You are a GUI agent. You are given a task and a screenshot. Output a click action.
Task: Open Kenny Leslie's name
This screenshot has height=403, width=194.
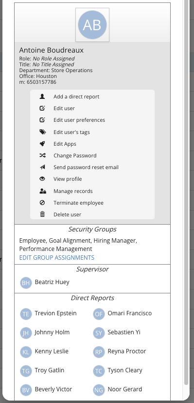(52, 351)
